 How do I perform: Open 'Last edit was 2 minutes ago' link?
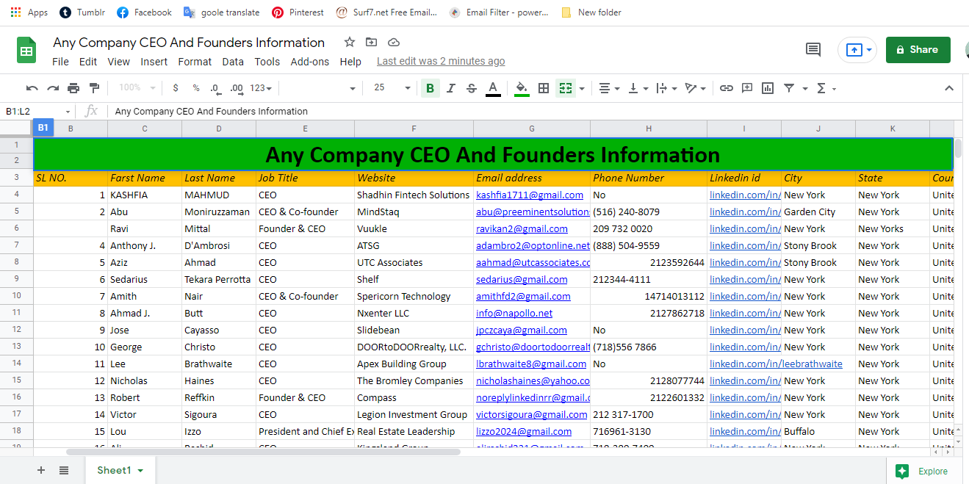point(441,62)
